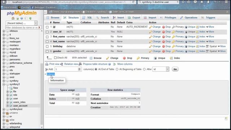This screenshot has width=231, height=130.
Task: Click the Propose table structure link
Action: [x=95, y=64]
